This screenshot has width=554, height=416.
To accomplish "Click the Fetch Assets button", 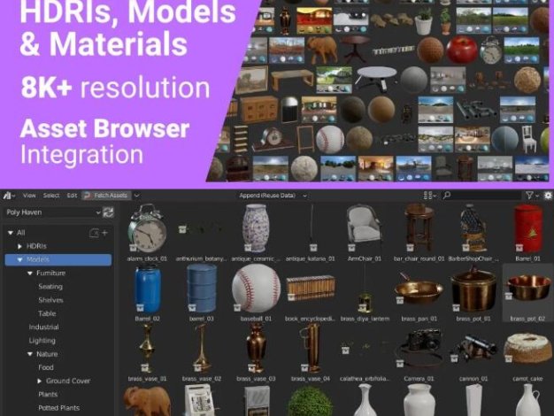I will (106, 196).
